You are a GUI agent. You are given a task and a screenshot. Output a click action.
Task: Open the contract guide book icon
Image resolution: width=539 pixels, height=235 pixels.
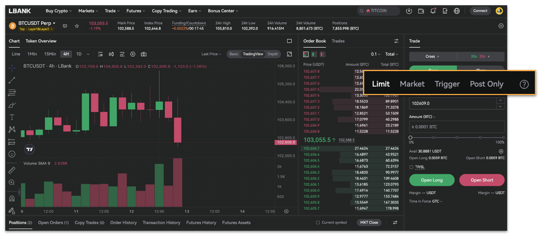(x=65, y=26)
